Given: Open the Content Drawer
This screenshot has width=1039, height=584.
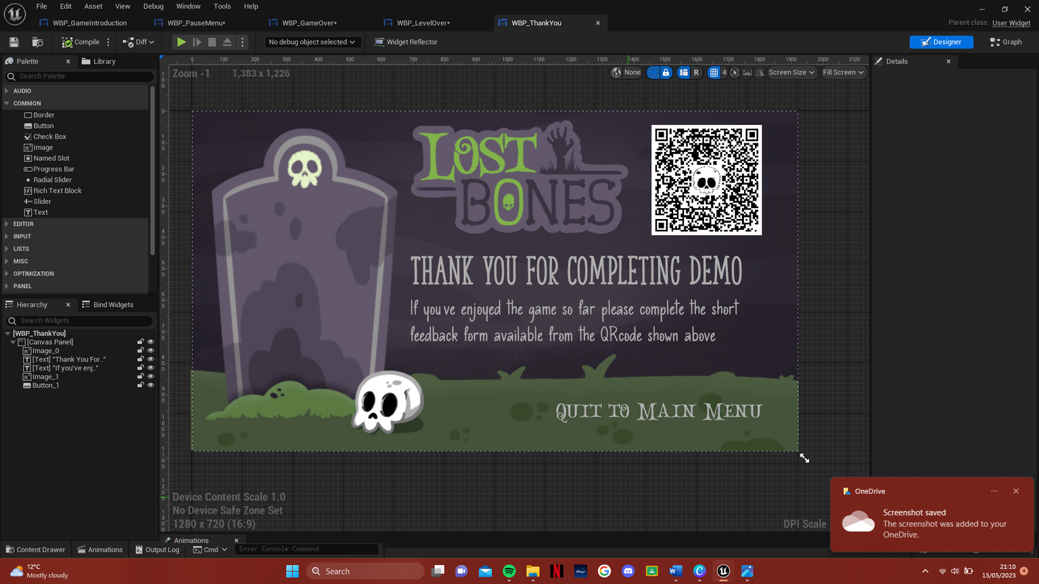Looking at the screenshot, I should (x=35, y=550).
